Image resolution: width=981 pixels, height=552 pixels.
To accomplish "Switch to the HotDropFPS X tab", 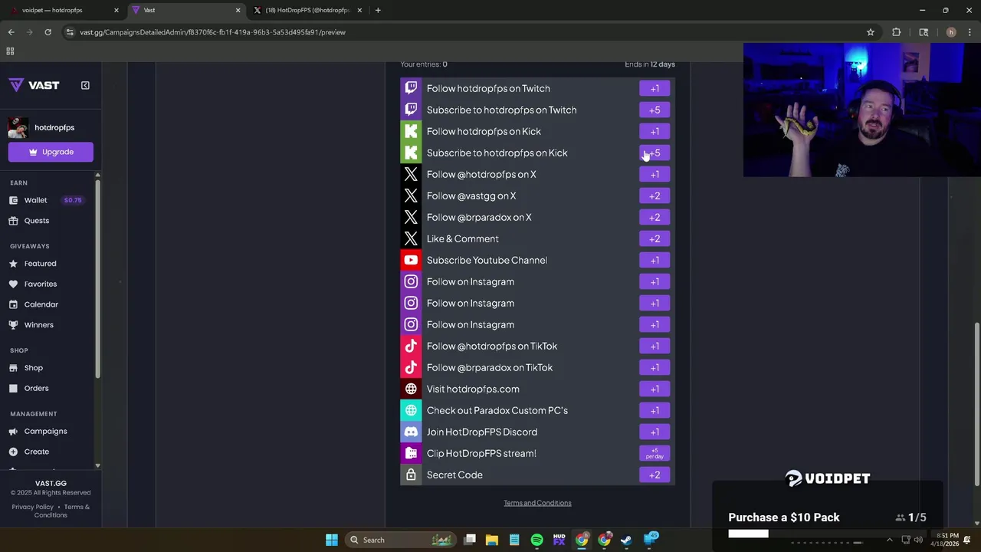I will tap(307, 10).
